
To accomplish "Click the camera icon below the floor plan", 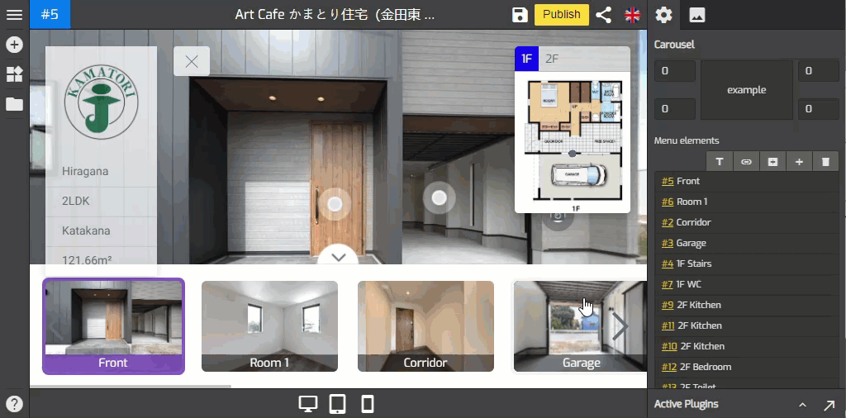I will [x=558, y=216].
